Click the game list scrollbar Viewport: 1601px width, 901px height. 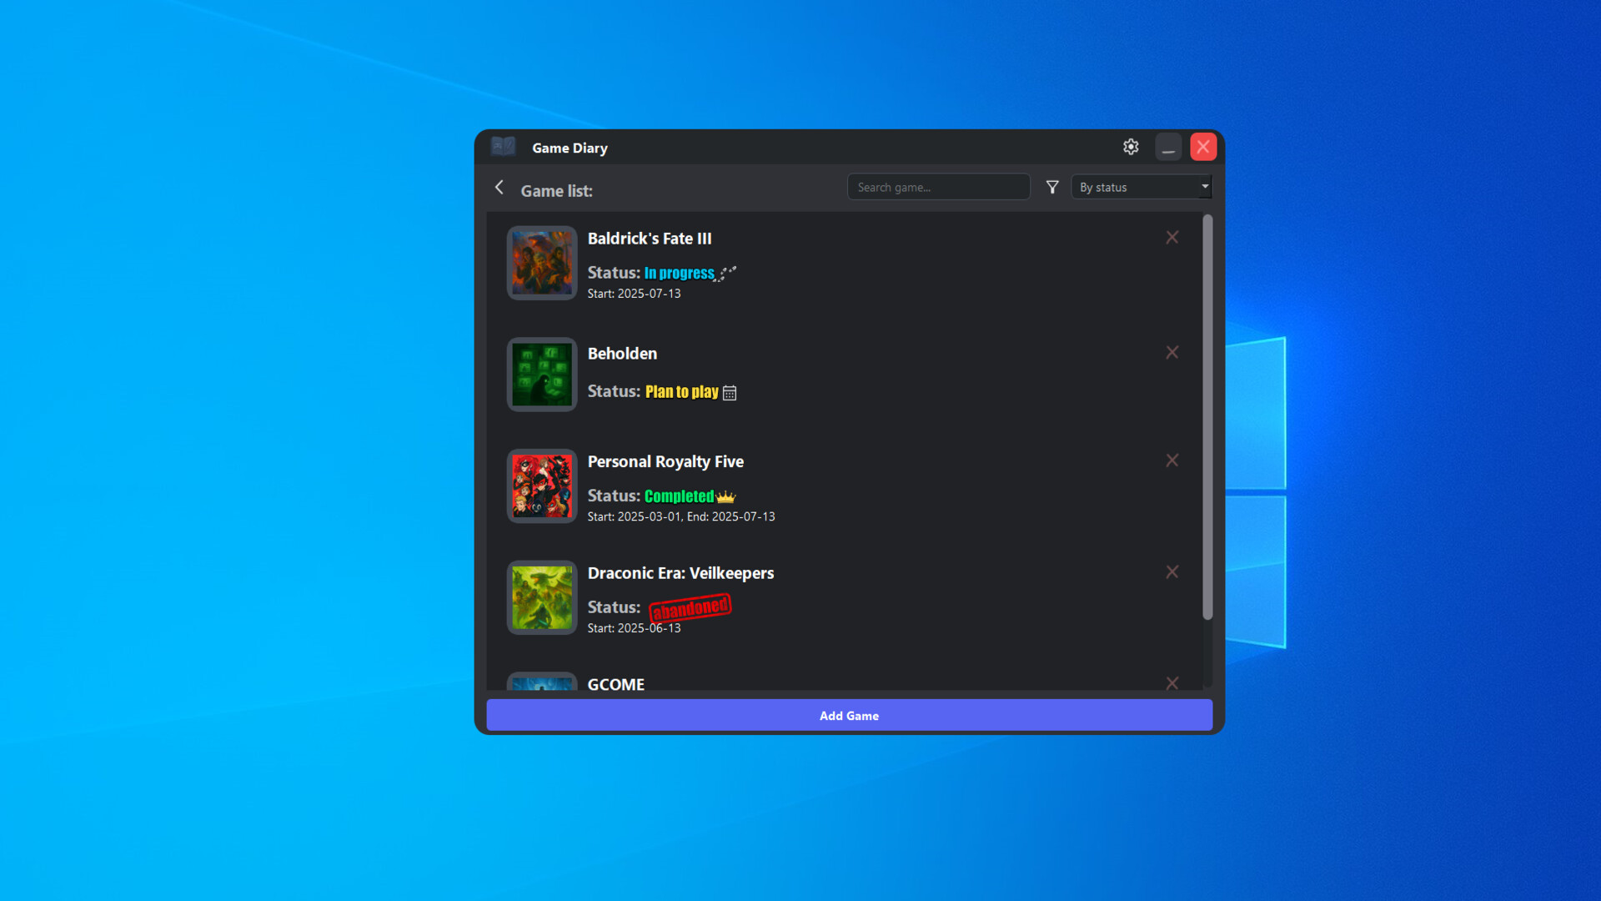pyautogui.click(x=1207, y=417)
